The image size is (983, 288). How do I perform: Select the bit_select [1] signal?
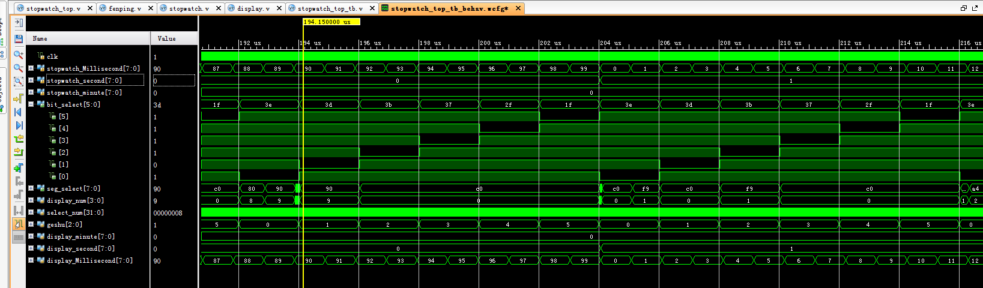[63, 164]
